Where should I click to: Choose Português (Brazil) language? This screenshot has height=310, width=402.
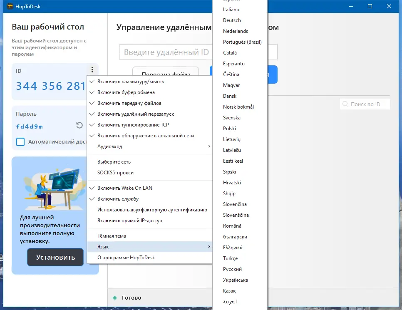click(240, 42)
